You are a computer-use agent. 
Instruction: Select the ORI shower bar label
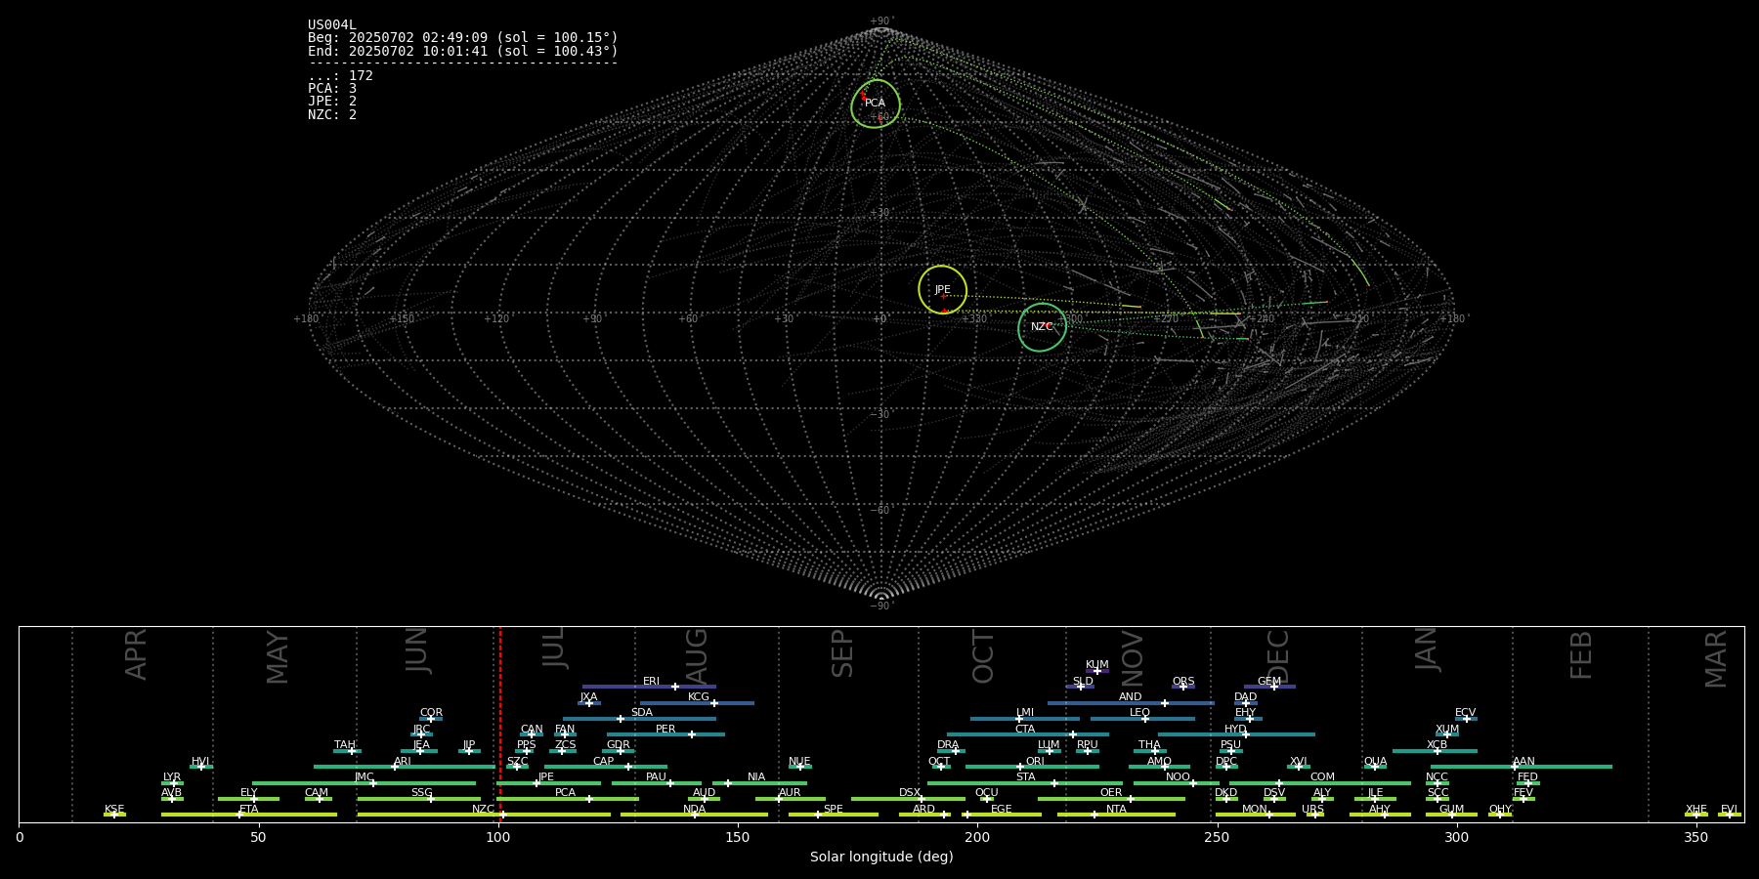tap(1035, 762)
